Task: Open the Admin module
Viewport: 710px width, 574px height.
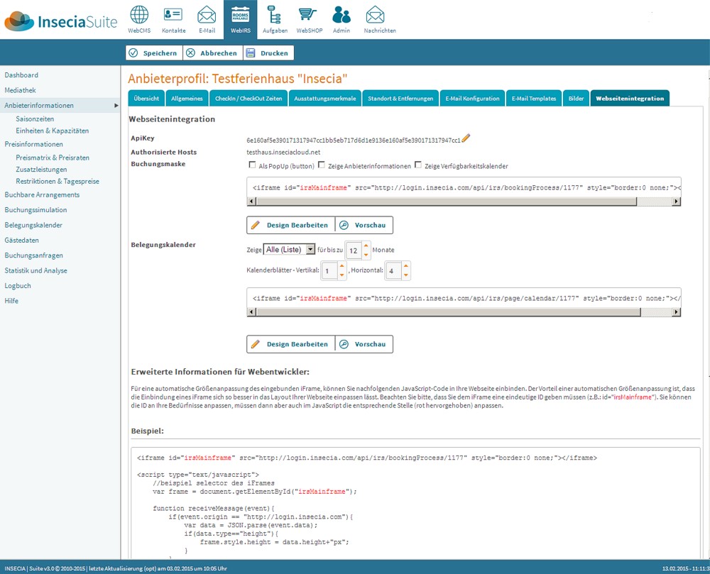Action: point(342,19)
